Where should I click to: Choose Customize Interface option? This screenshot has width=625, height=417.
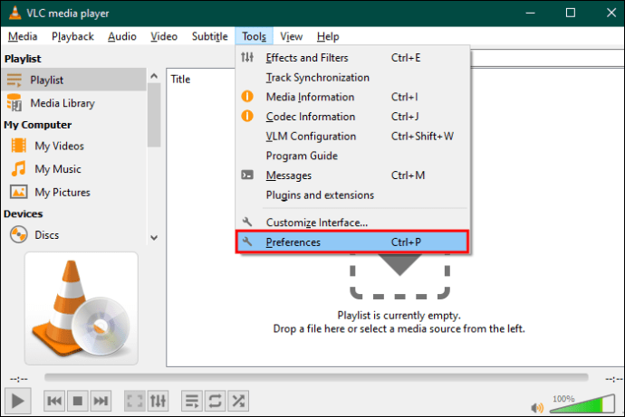click(x=316, y=223)
